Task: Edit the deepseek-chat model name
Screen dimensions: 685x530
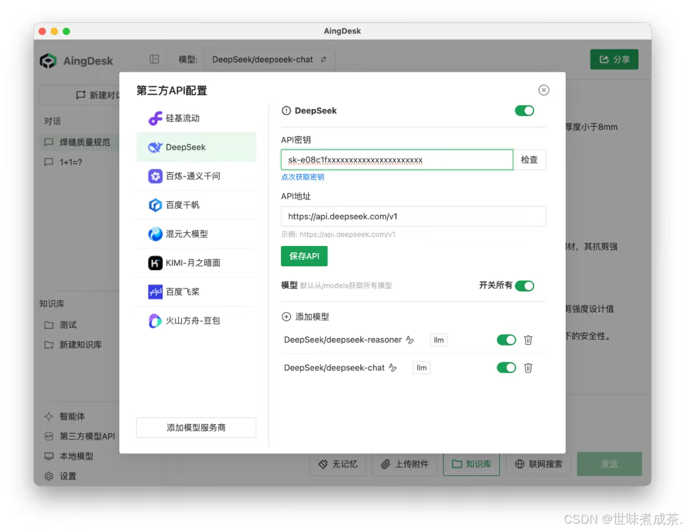Action: tap(393, 368)
